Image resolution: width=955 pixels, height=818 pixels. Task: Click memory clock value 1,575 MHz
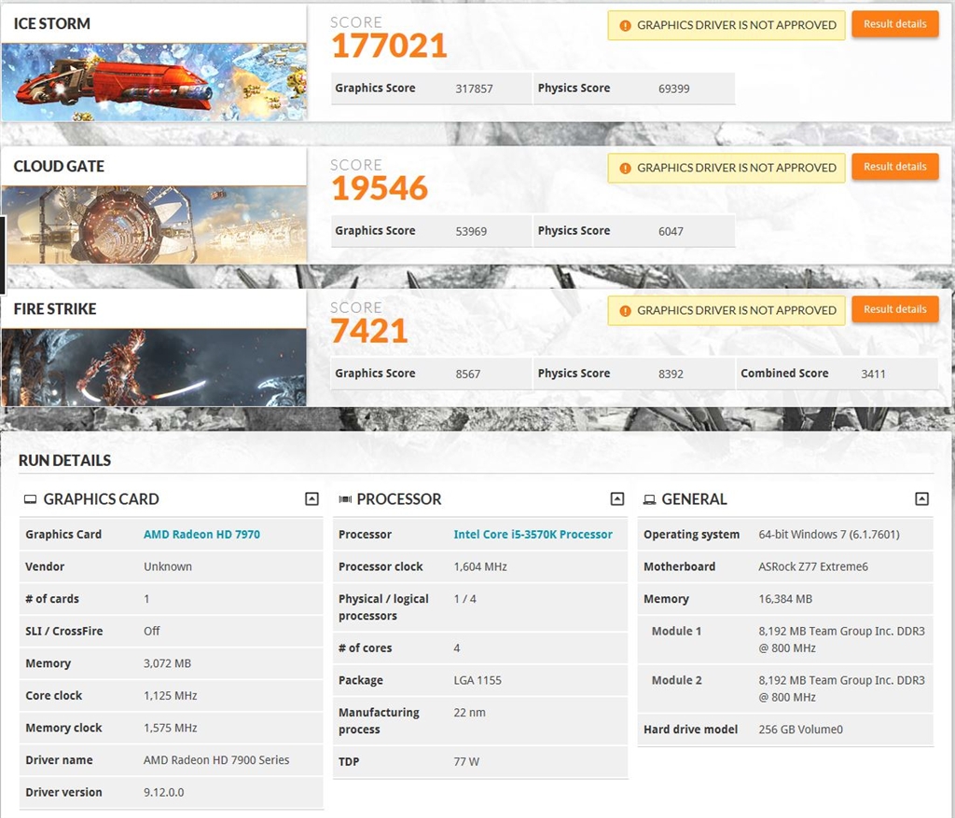(171, 728)
